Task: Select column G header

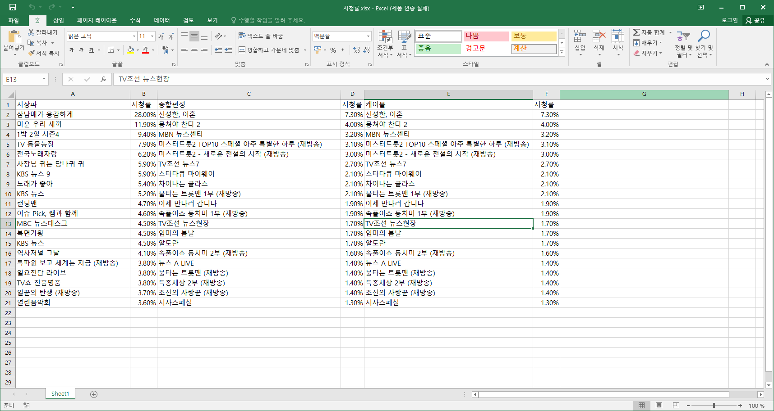Action: (x=644, y=94)
